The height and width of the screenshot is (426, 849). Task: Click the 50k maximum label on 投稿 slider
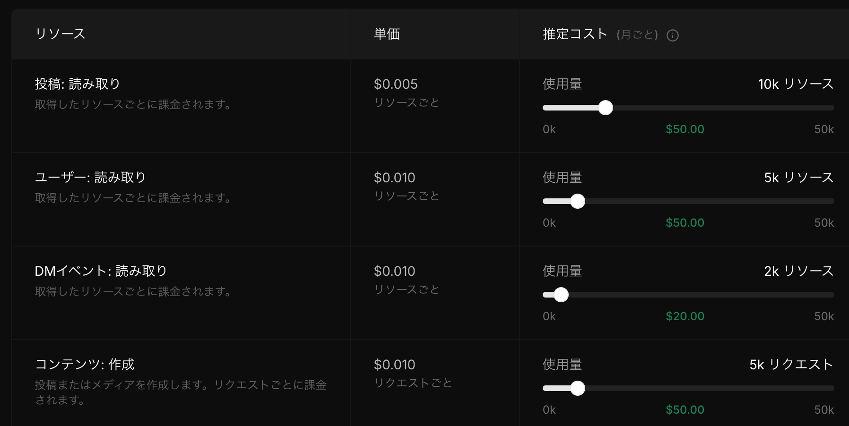pyautogui.click(x=824, y=129)
